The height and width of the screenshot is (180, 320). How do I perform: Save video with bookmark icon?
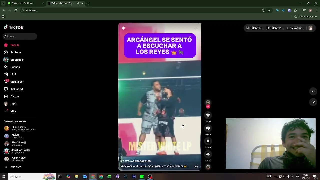tap(208, 141)
